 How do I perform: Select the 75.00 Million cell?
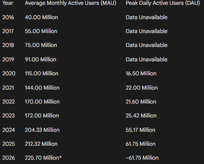[x=41, y=45]
